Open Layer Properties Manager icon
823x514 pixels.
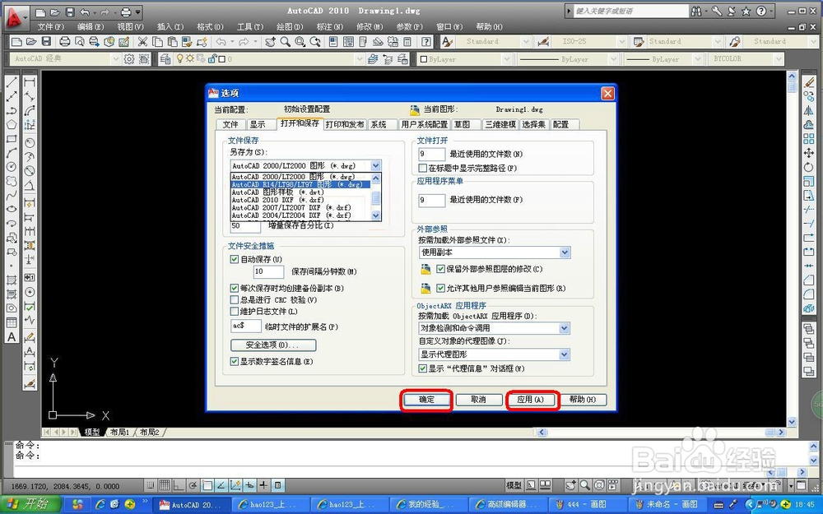(165, 59)
